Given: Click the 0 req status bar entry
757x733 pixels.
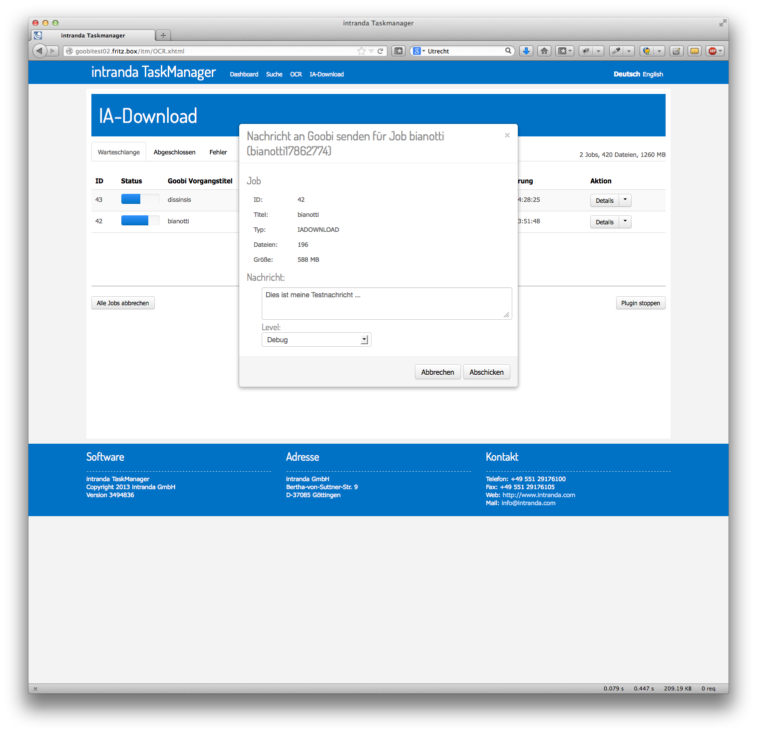Looking at the screenshot, I should click(x=709, y=689).
